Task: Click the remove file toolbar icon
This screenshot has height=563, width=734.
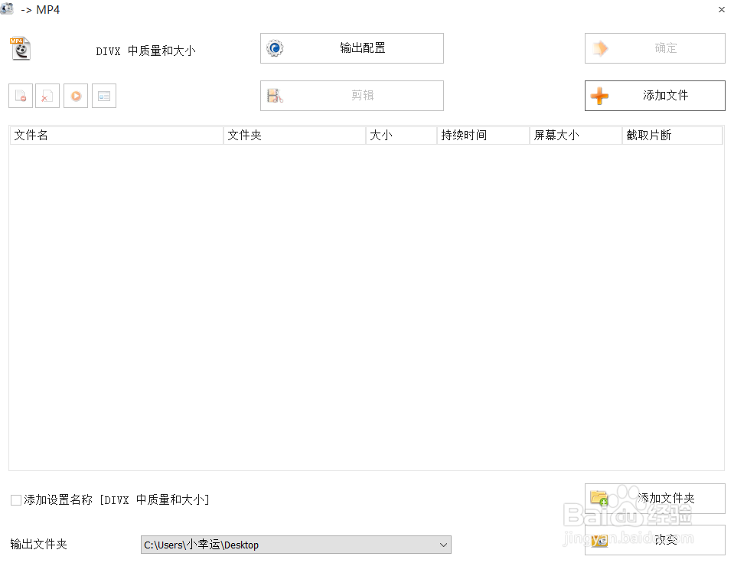Action: 21,96
